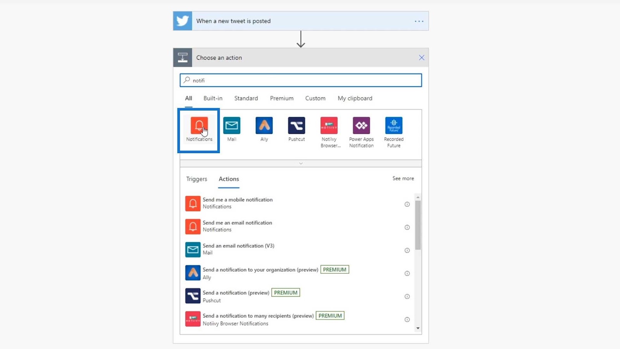Switch to the Premium tab
The width and height of the screenshot is (620, 349).
click(282, 98)
